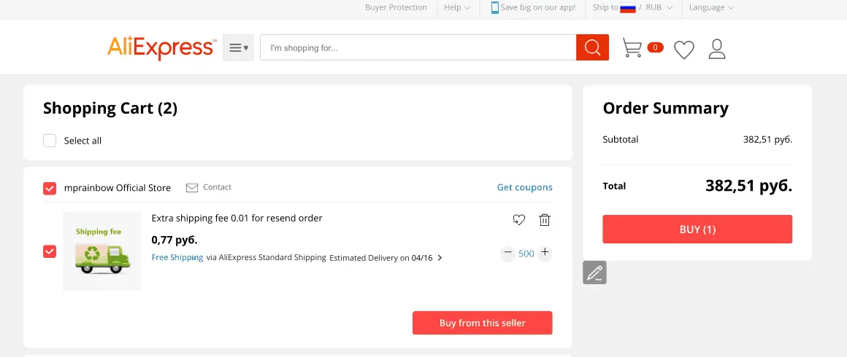Image resolution: width=847 pixels, height=357 pixels.
Task: Click the Contact seller link
Action: [217, 187]
